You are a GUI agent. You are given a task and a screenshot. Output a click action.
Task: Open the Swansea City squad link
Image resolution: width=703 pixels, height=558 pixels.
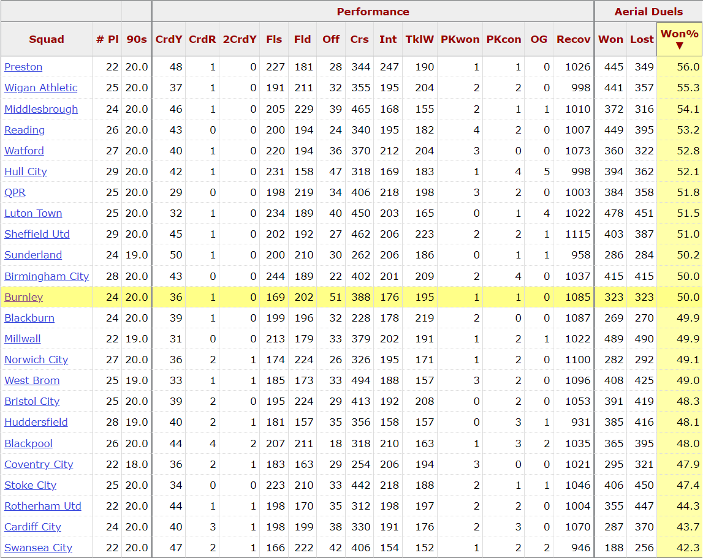pos(38,548)
